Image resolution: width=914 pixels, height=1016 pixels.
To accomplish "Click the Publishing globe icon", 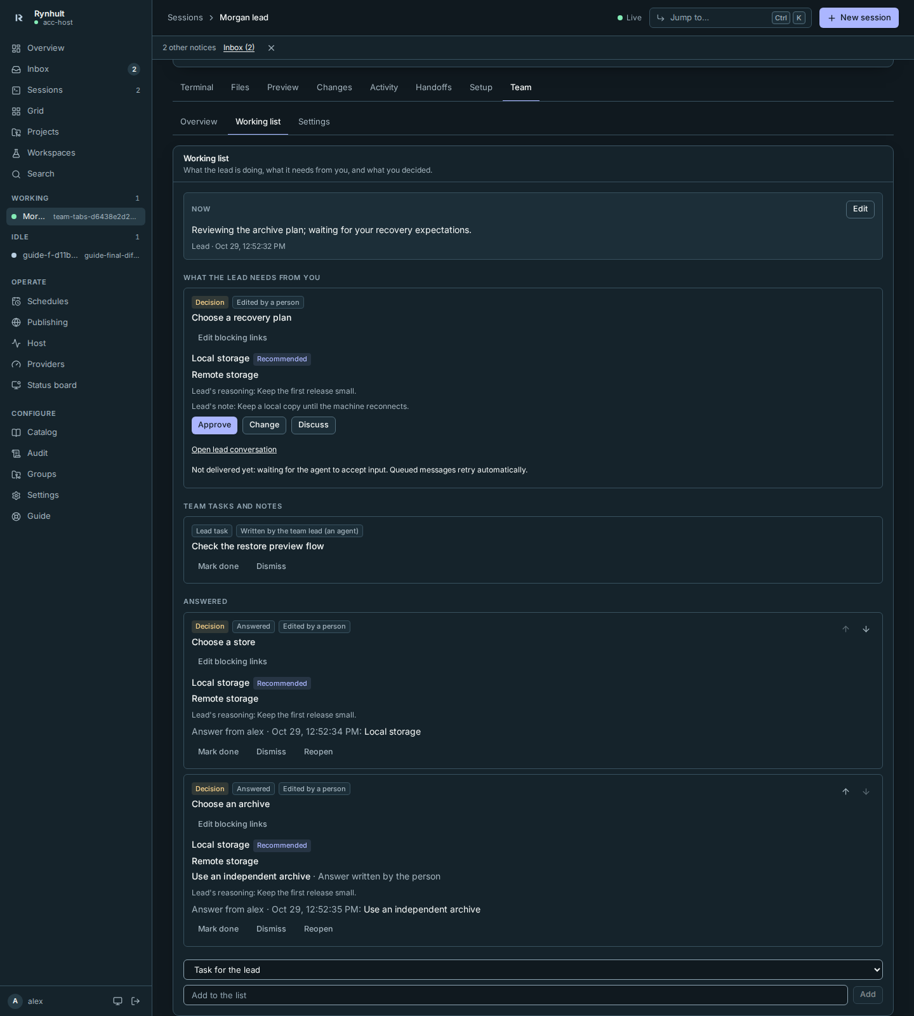I will (17, 323).
